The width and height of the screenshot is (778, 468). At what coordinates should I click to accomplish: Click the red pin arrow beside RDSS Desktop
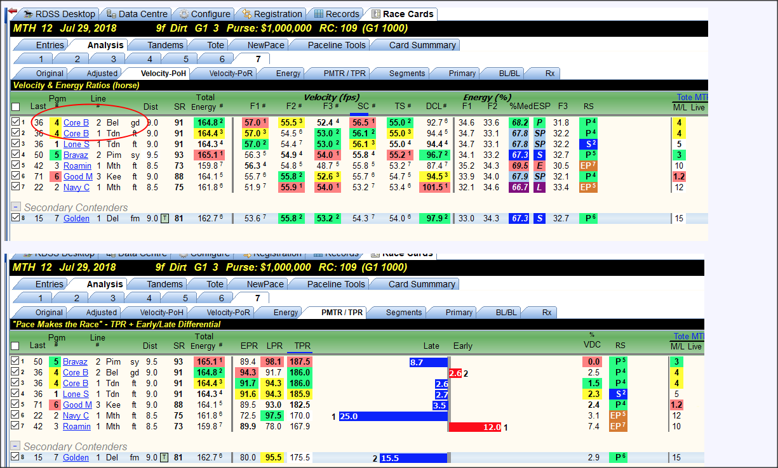pos(13,11)
